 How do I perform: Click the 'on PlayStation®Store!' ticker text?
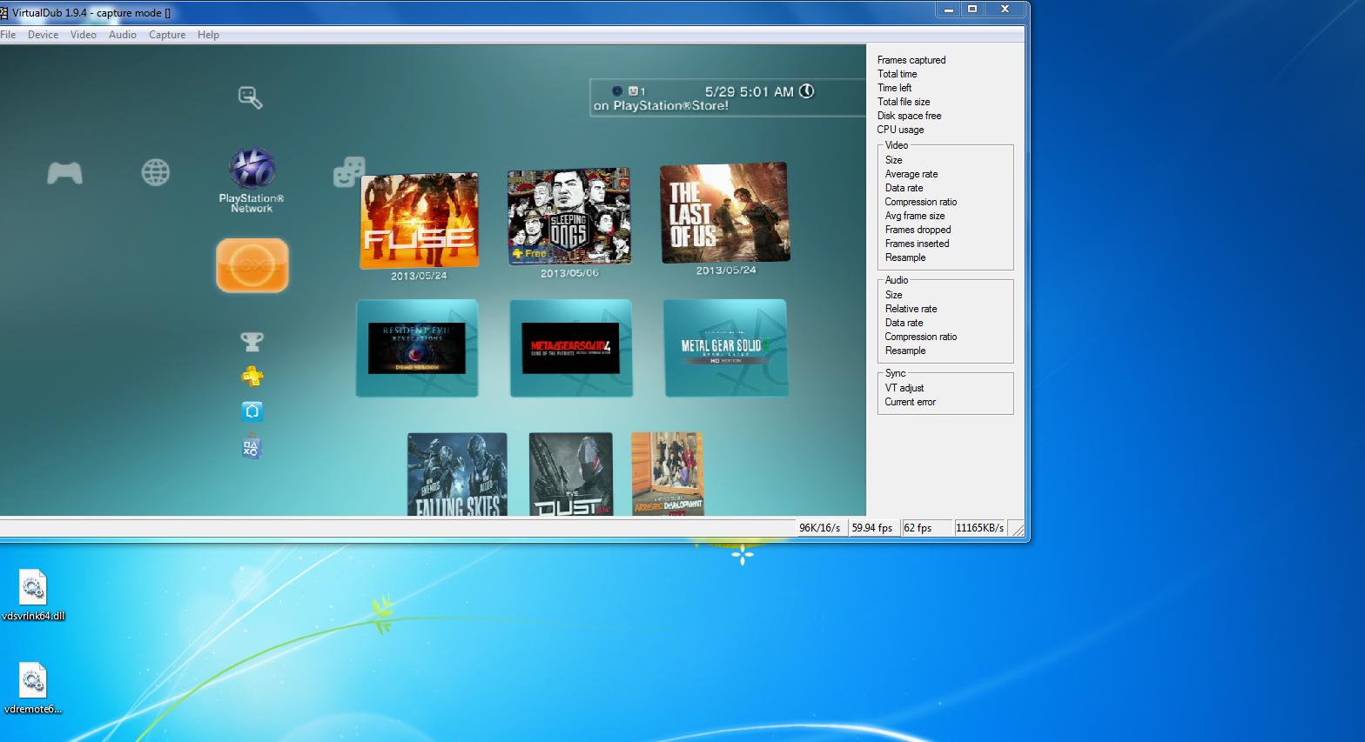661,106
